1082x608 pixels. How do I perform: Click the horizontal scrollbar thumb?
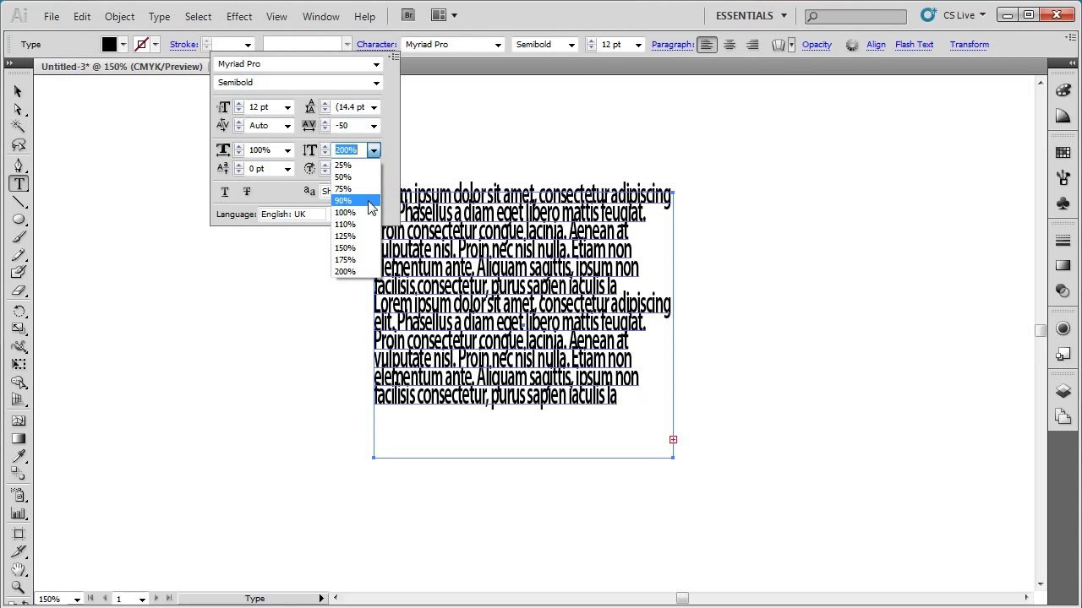[682, 599]
